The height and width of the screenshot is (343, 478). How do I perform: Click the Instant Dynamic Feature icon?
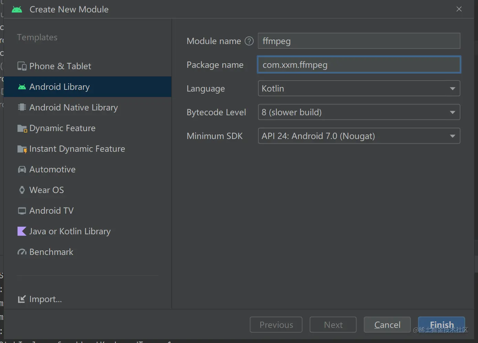(22, 149)
